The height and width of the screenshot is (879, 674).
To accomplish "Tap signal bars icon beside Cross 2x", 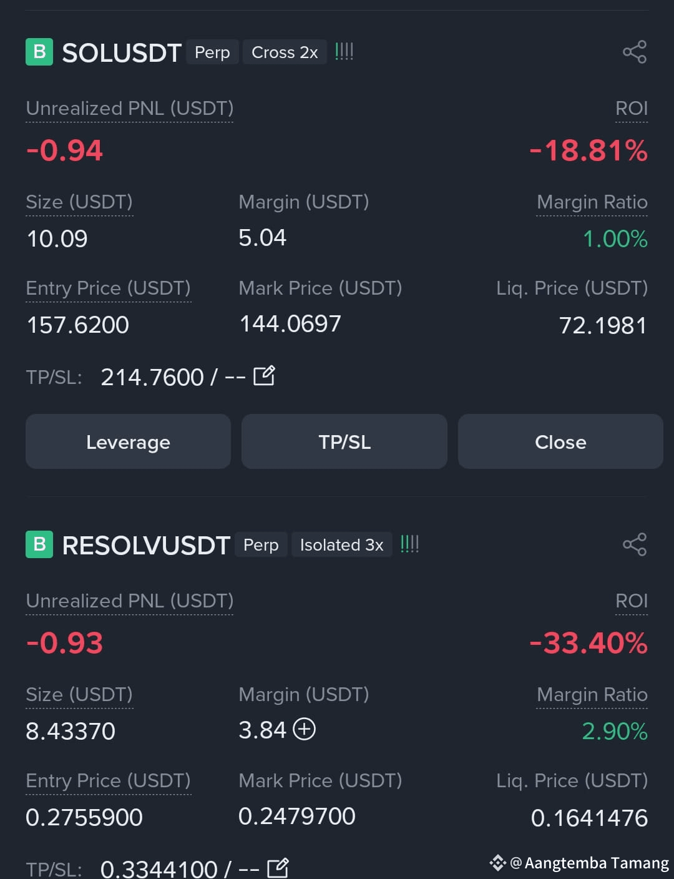I will (344, 51).
